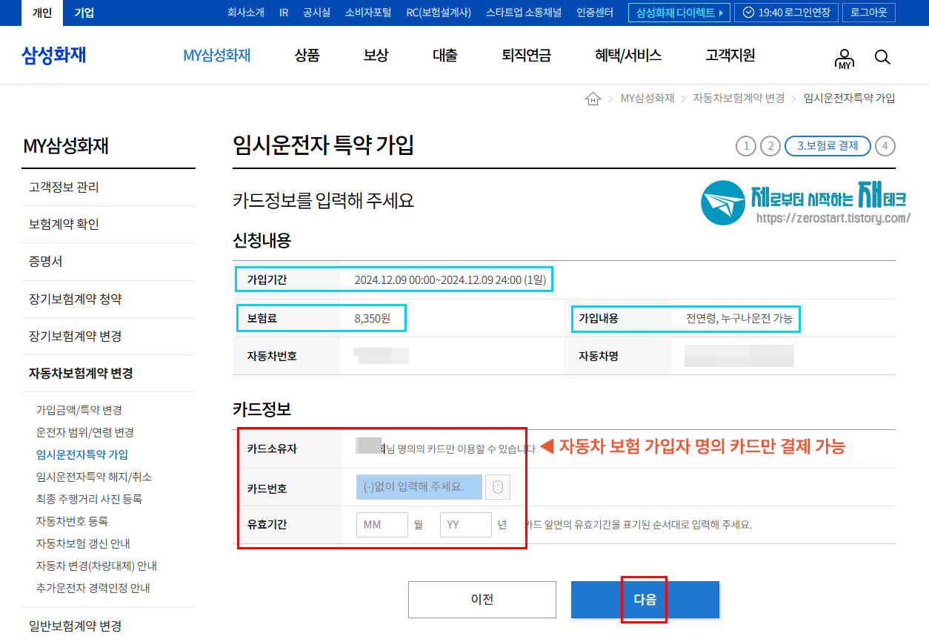Open the 보상 menu

point(376,56)
